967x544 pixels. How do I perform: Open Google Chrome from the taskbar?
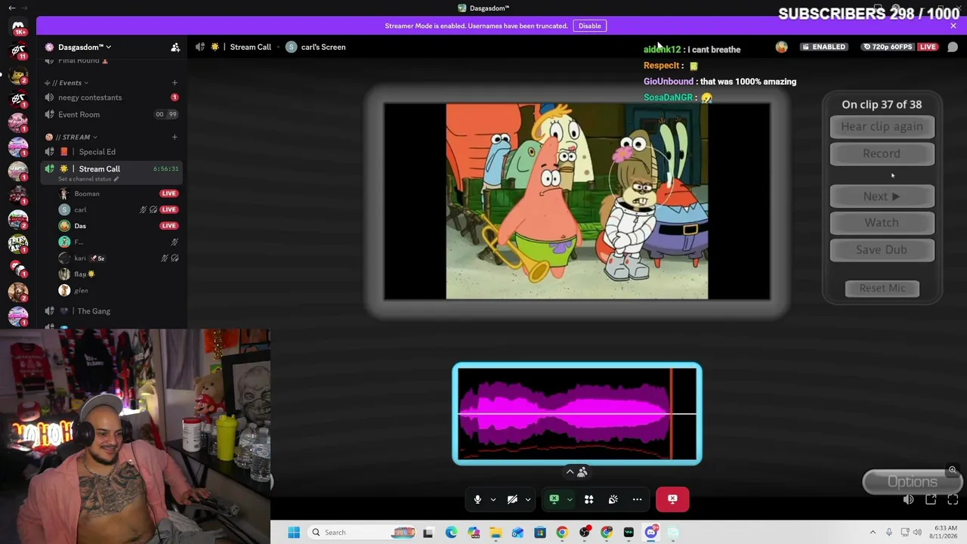(x=562, y=533)
